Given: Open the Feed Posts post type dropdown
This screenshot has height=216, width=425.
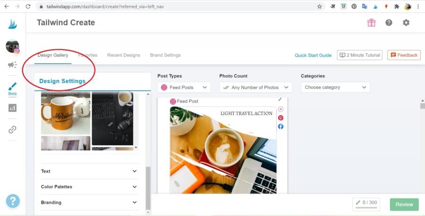Looking at the screenshot, I should (x=184, y=87).
